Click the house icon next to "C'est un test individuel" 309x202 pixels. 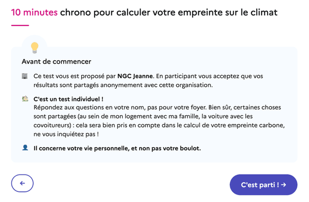click(25, 98)
